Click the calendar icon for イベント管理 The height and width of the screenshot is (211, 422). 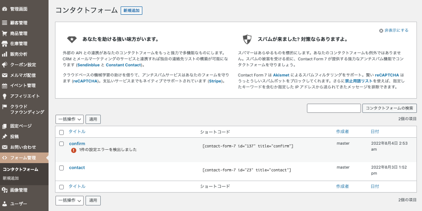(5, 86)
